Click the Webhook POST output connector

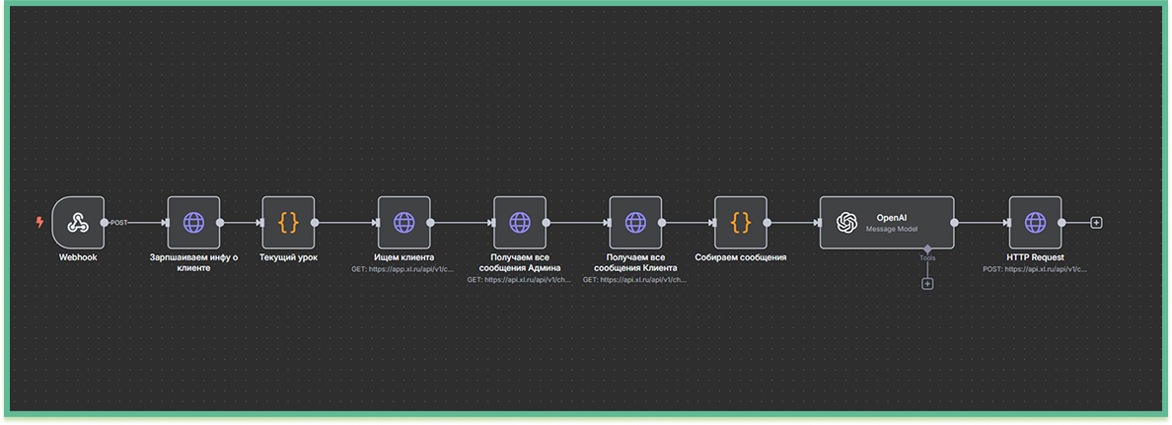click(x=105, y=223)
